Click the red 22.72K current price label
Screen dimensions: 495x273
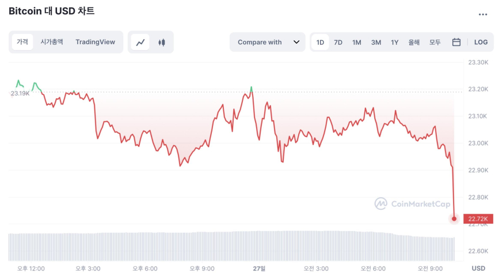point(478,218)
